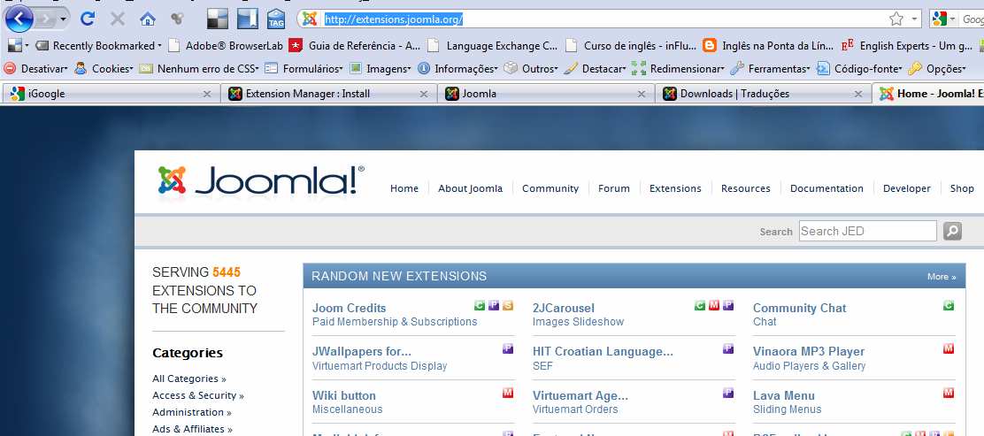Open Access & Security » category

(x=197, y=395)
